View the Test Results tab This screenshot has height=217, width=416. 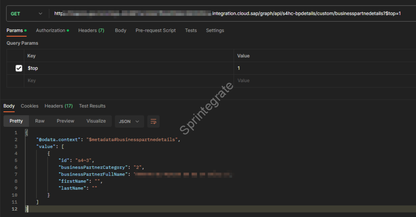pos(92,106)
